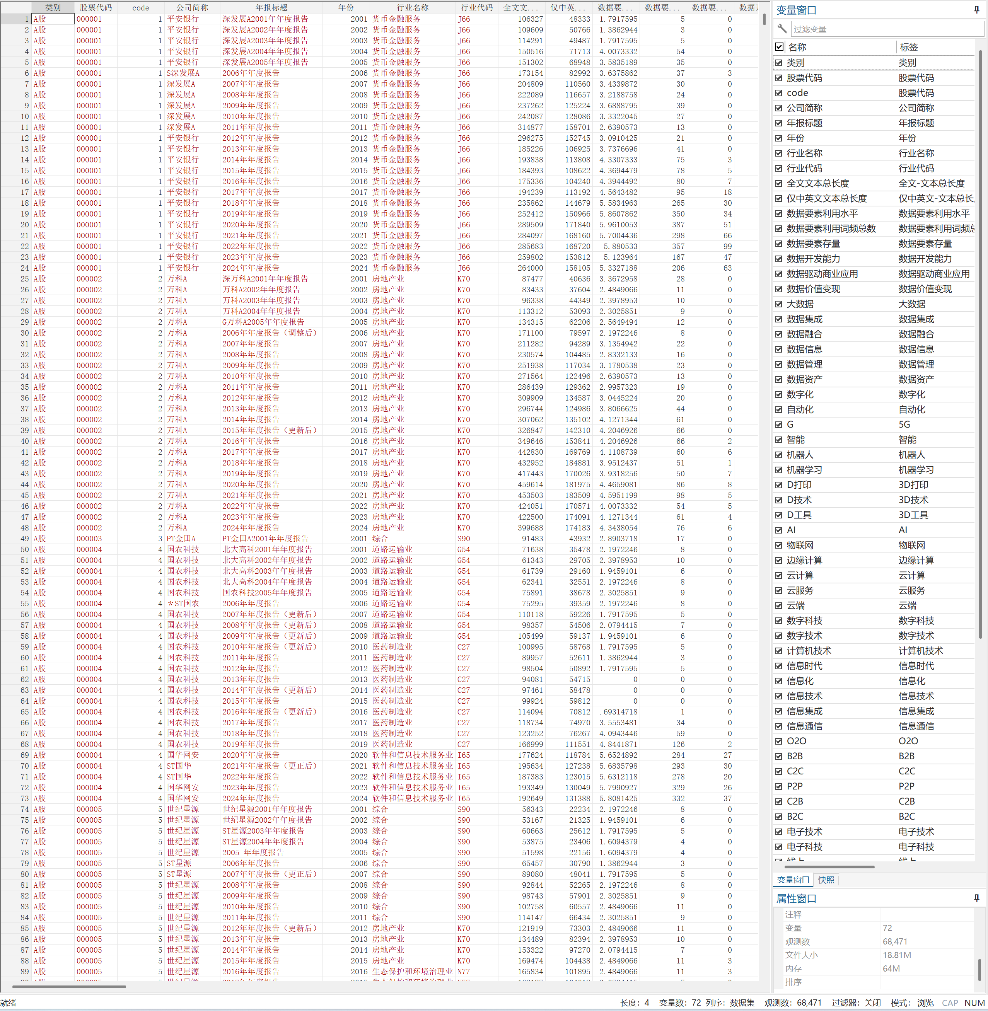Open the wrench filter options icon
The height and width of the screenshot is (1011, 988).
(782, 29)
